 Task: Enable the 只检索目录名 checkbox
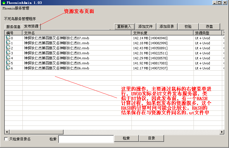[6, 139]
